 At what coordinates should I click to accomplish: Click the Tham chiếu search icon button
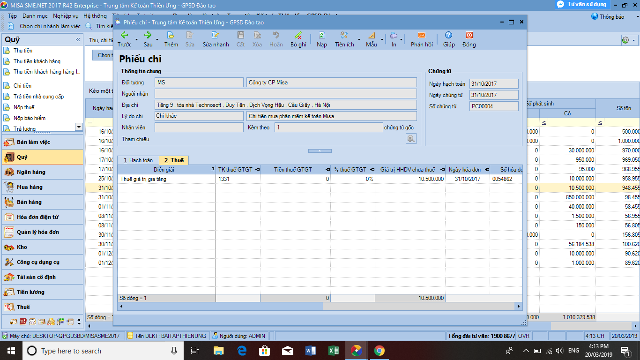point(411,139)
